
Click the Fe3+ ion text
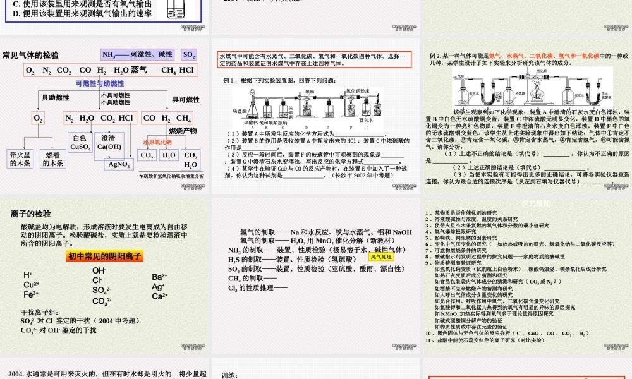[31, 294]
